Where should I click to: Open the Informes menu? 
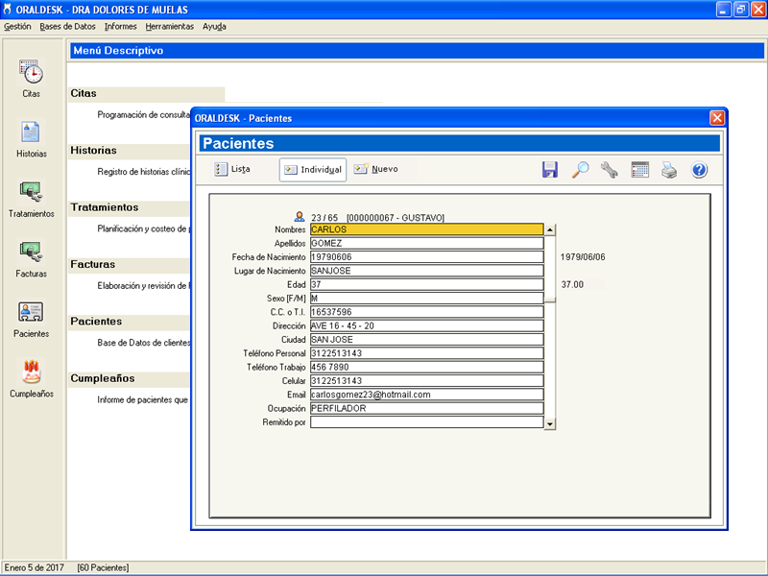click(121, 27)
